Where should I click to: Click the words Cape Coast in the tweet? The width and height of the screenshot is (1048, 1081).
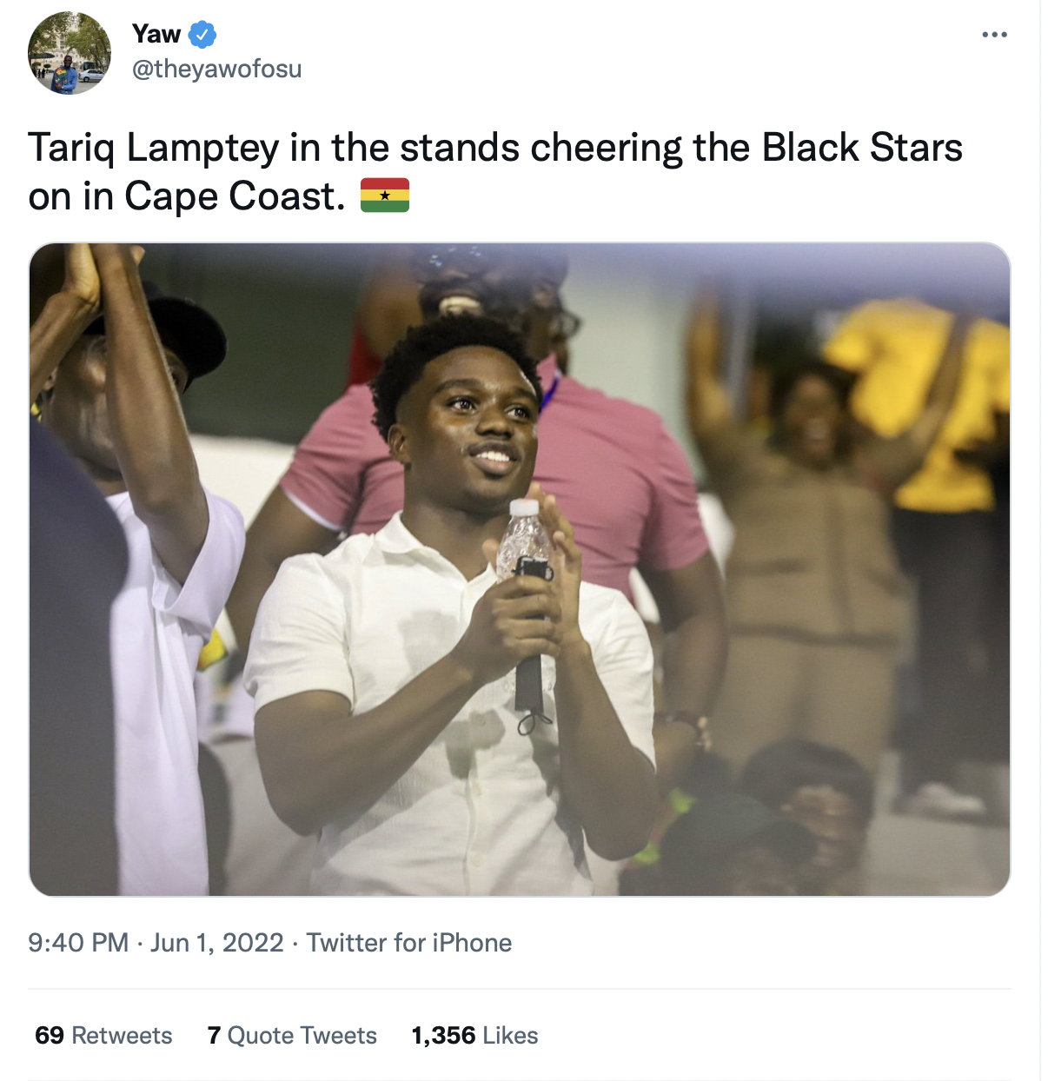pyautogui.click(x=229, y=196)
